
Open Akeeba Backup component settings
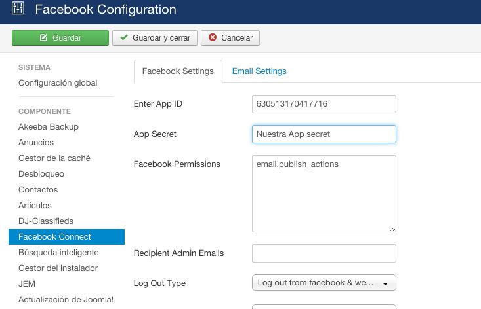(x=49, y=127)
